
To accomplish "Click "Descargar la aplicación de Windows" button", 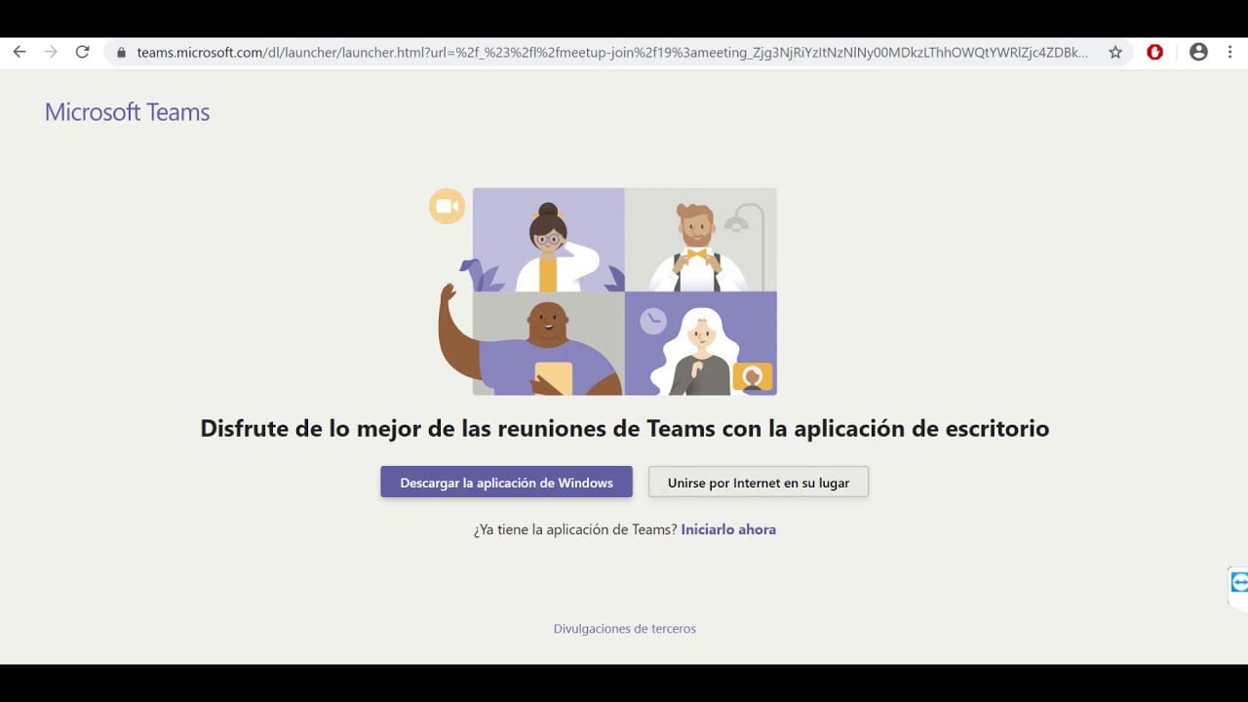I will coord(506,482).
